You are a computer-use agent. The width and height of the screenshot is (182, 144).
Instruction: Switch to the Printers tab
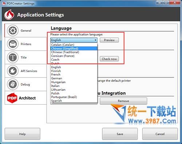coord(25,44)
